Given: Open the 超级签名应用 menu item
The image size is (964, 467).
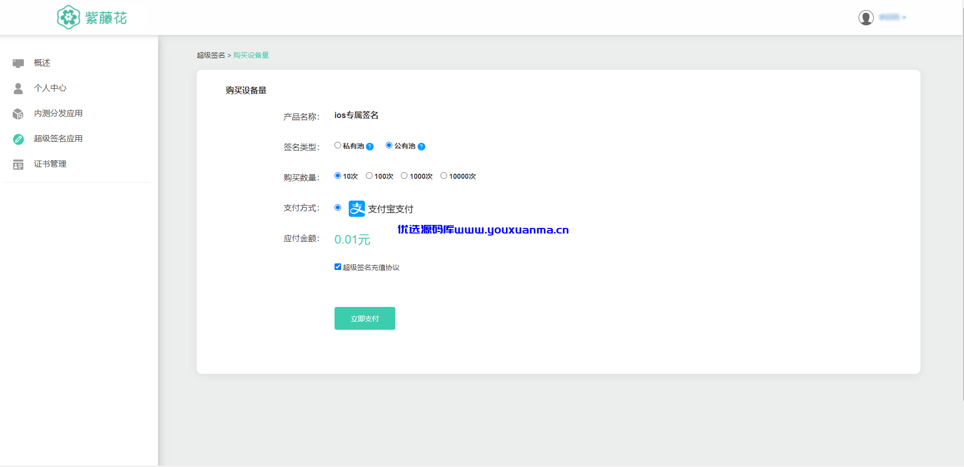Looking at the screenshot, I should coord(58,139).
